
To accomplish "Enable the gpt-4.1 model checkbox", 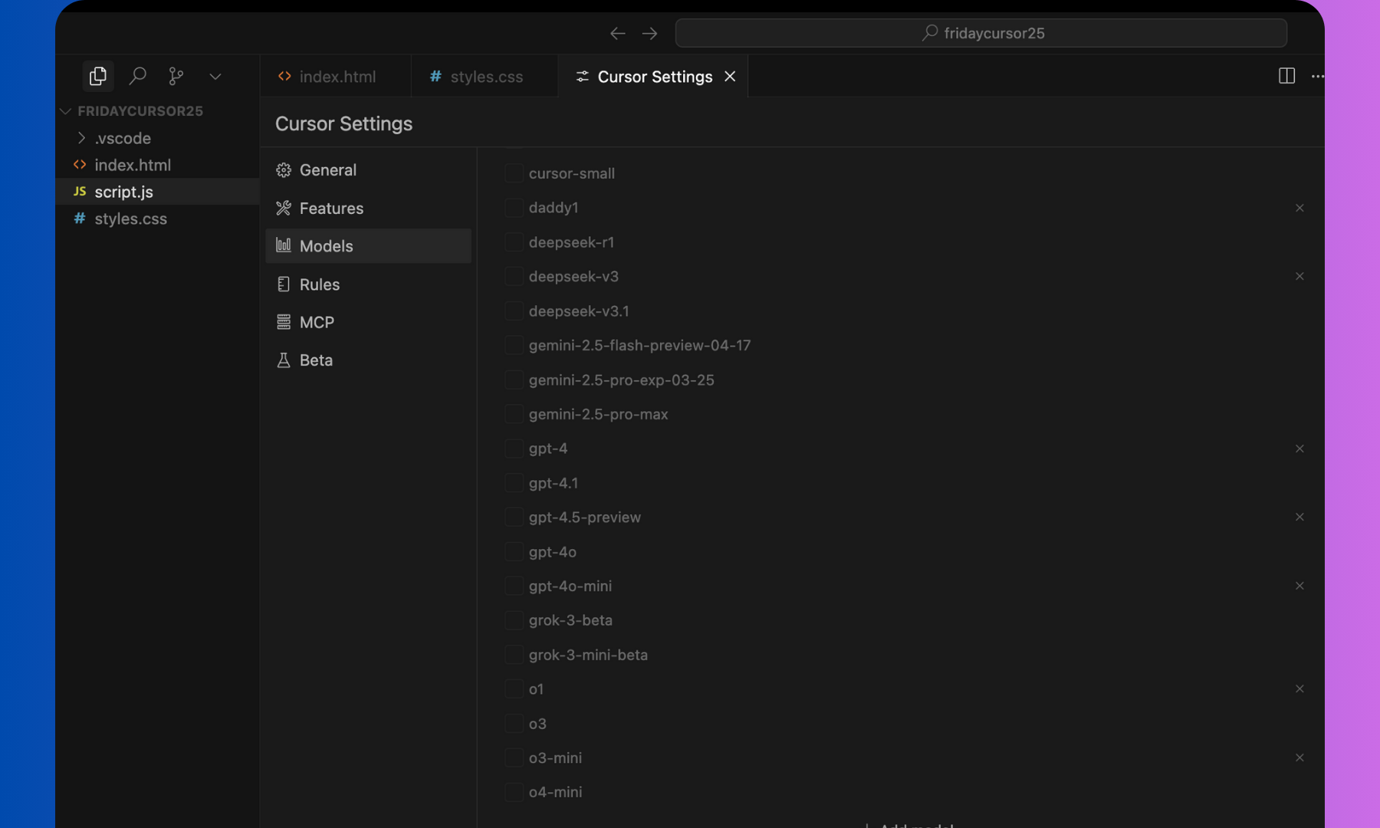I will pyautogui.click(x=514, y=483).
